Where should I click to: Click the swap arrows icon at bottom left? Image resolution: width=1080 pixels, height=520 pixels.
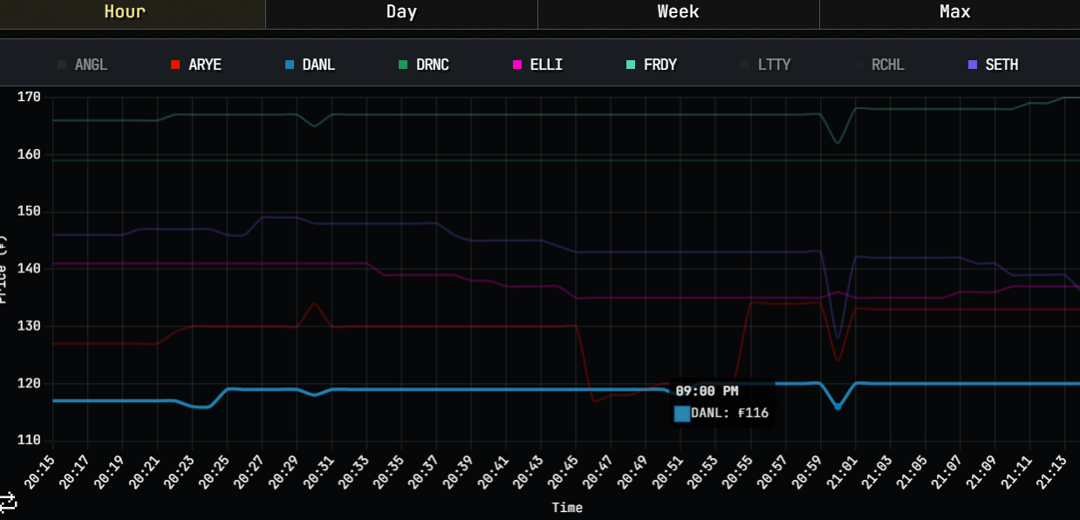pos(9,501)
